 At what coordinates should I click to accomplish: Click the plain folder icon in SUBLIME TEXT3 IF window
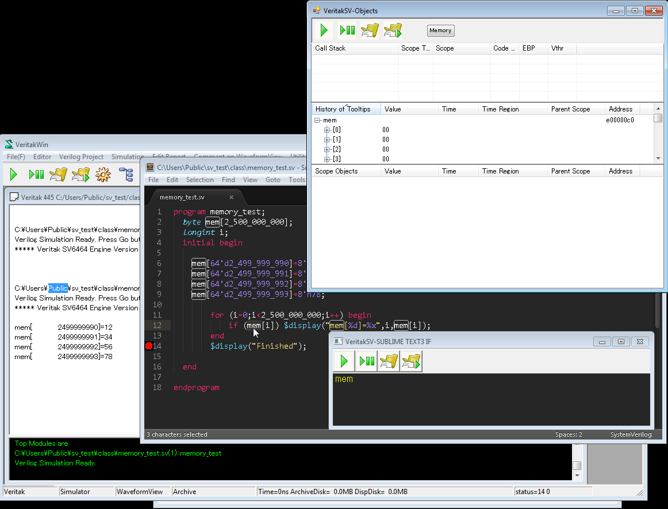pos(389,361)
